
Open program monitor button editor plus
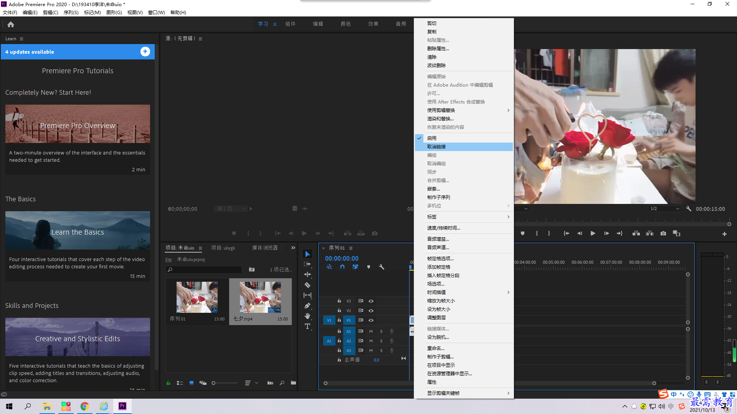[x=724, y=234]
